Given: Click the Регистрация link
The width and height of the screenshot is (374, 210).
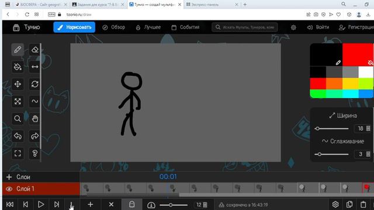Looking at the screenshot, I should pos(356,27).
